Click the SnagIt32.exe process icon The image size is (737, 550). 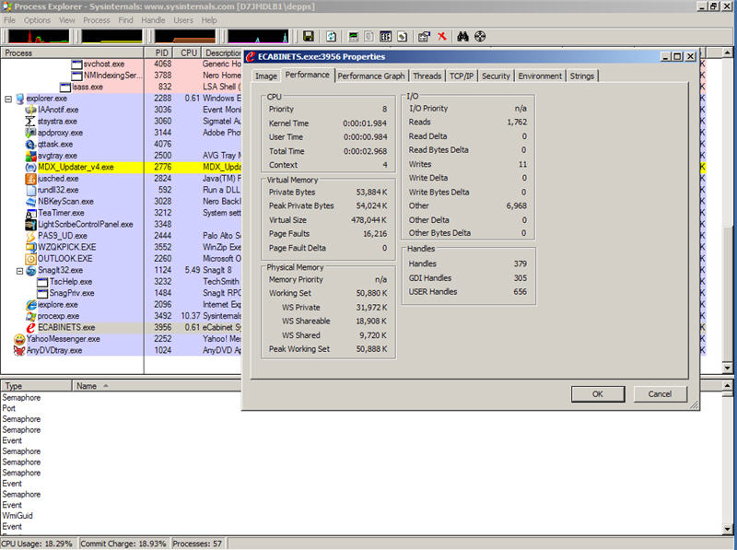pyautogui.click(x=30, y=270)
